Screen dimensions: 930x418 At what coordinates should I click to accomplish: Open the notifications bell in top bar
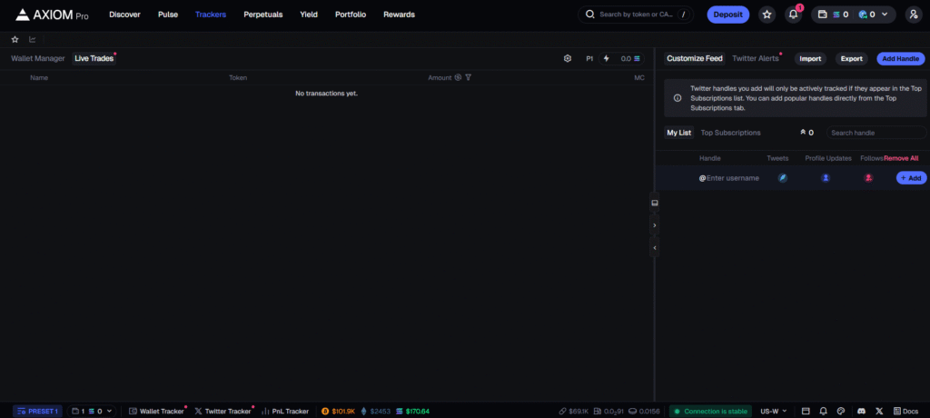click(x=793, y=15)
